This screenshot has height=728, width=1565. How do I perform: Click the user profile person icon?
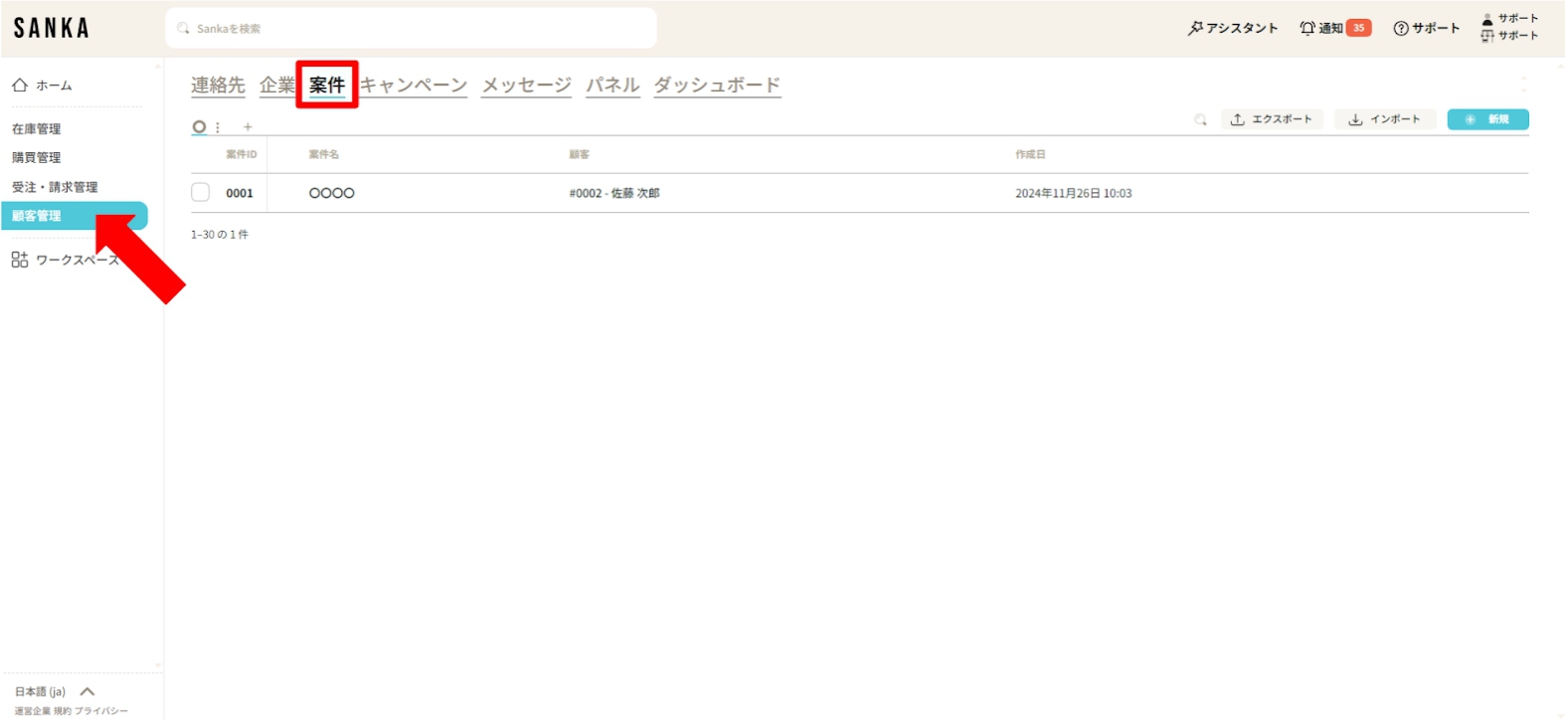click(1487, 19)
